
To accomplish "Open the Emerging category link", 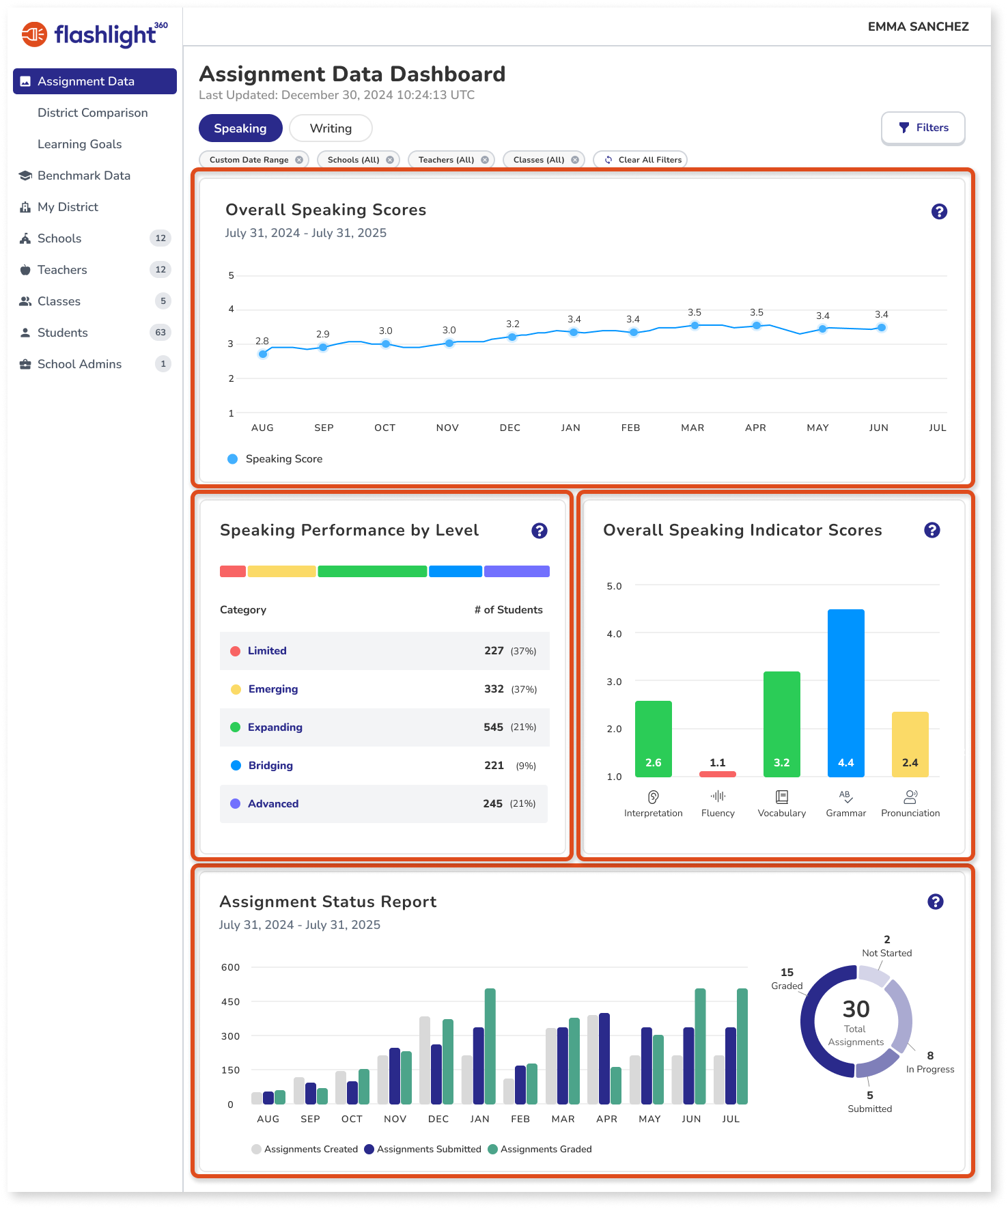I will [x=273, y=689].
